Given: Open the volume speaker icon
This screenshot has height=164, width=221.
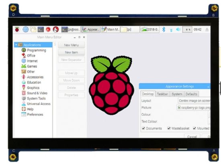Looking at the screenshot, I should tap(178, 29).
